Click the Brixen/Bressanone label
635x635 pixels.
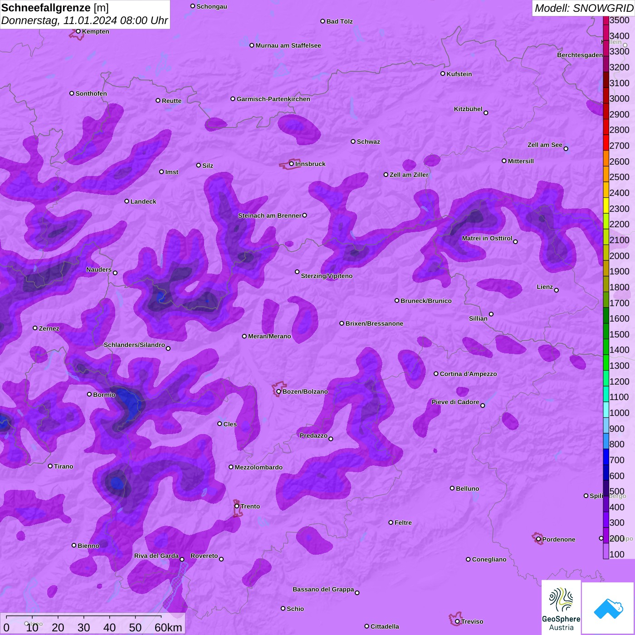click(x=374, y=323)
